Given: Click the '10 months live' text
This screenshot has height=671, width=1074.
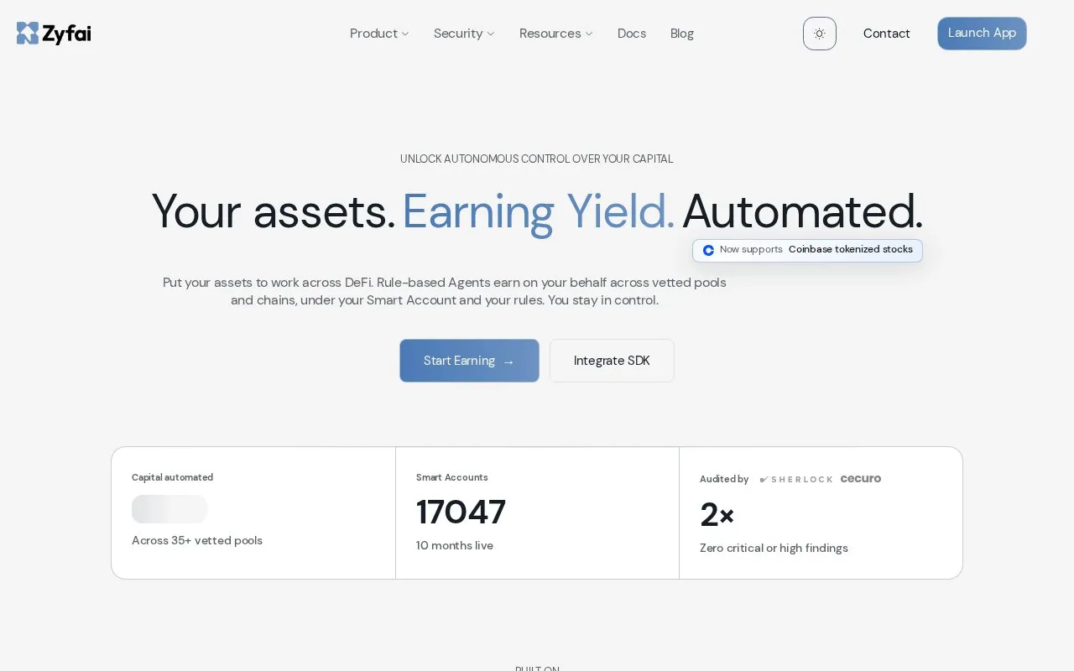Looking at the screenshot, I should click(x=455, y=545).
